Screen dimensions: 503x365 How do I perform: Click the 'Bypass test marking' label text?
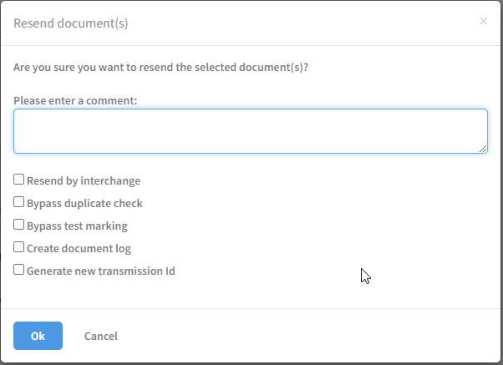point(77,226)
